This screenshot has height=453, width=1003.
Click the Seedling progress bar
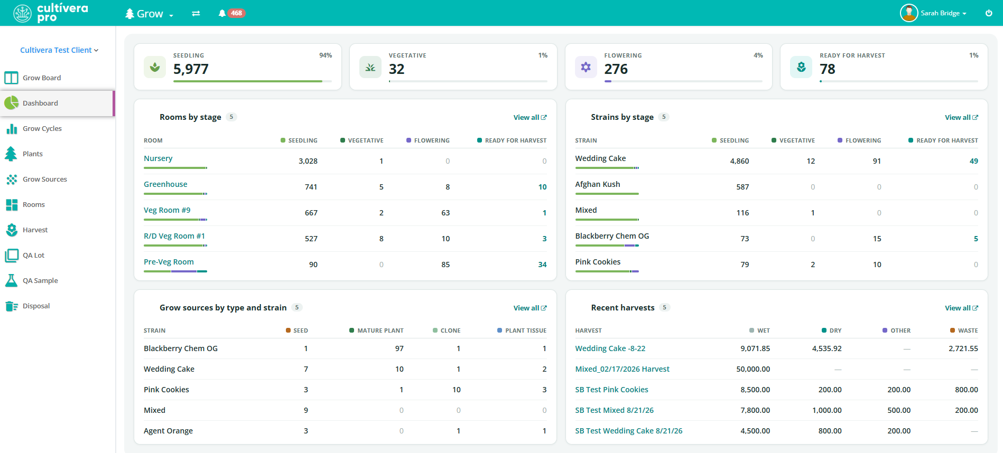[253, 81]
